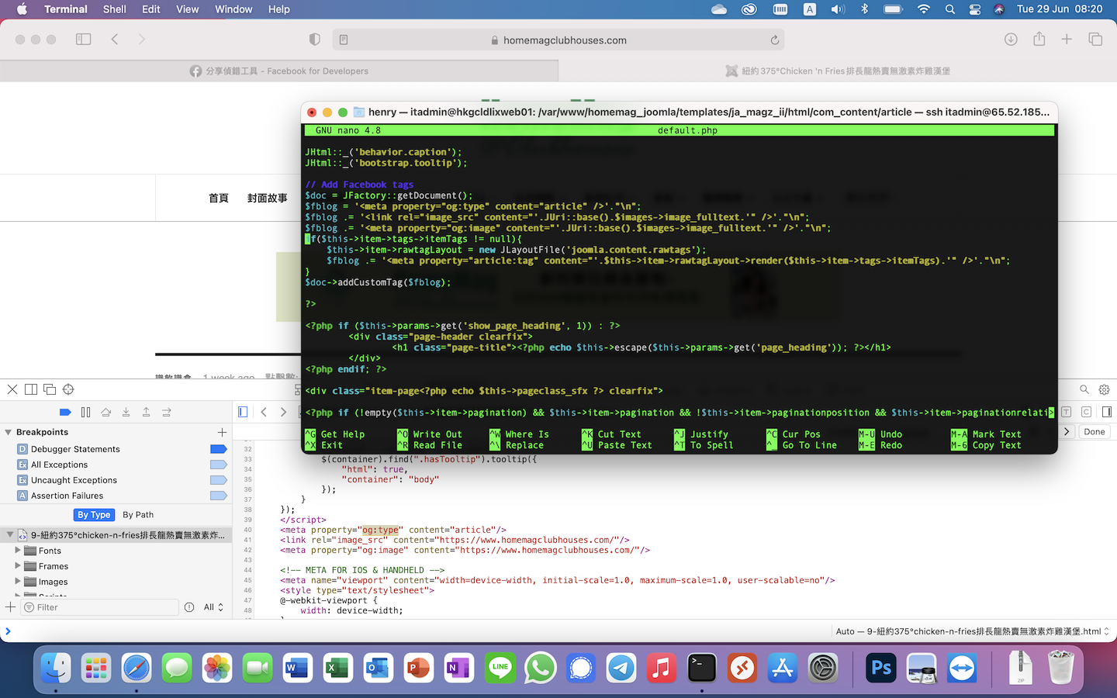
Task: Start element selection with the crosshair icon
Action: pos(68,389)
